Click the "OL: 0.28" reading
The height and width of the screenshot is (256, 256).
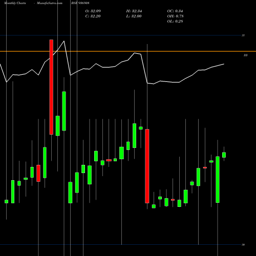[175, 22]
